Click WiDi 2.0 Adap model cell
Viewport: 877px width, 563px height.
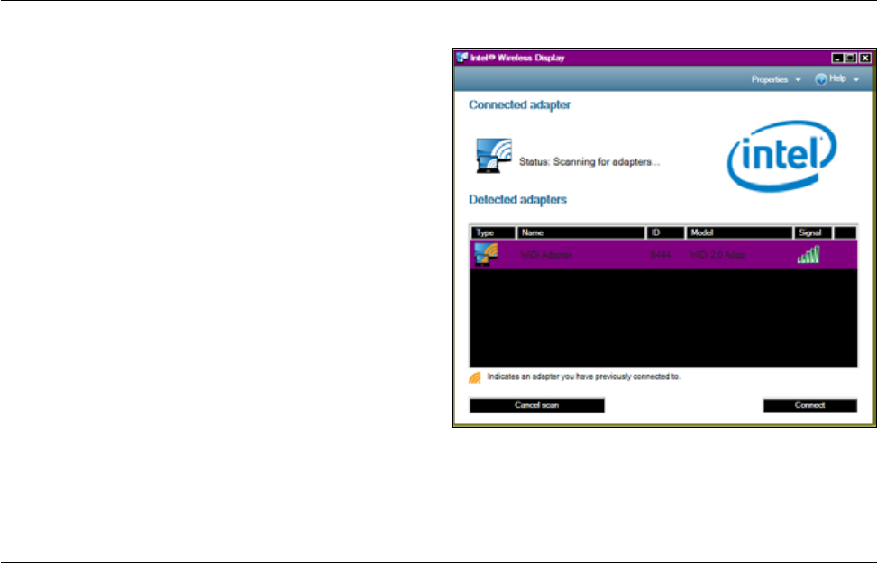[717, 255]
